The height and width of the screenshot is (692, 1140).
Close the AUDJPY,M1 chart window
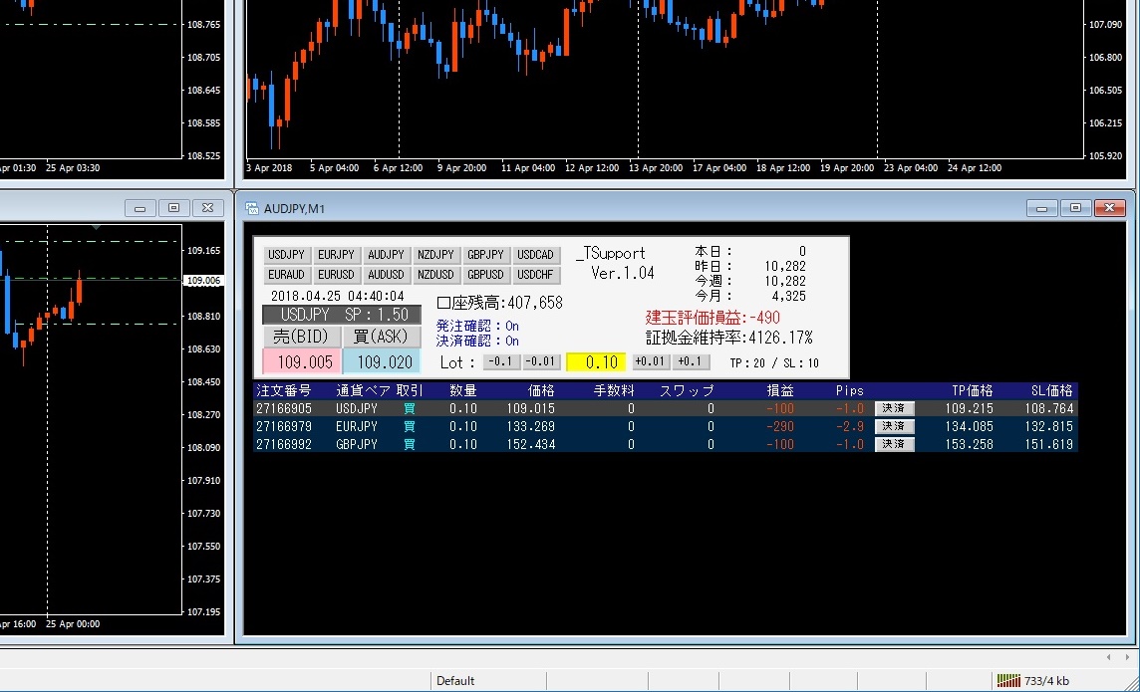(x=1109, y=208)
